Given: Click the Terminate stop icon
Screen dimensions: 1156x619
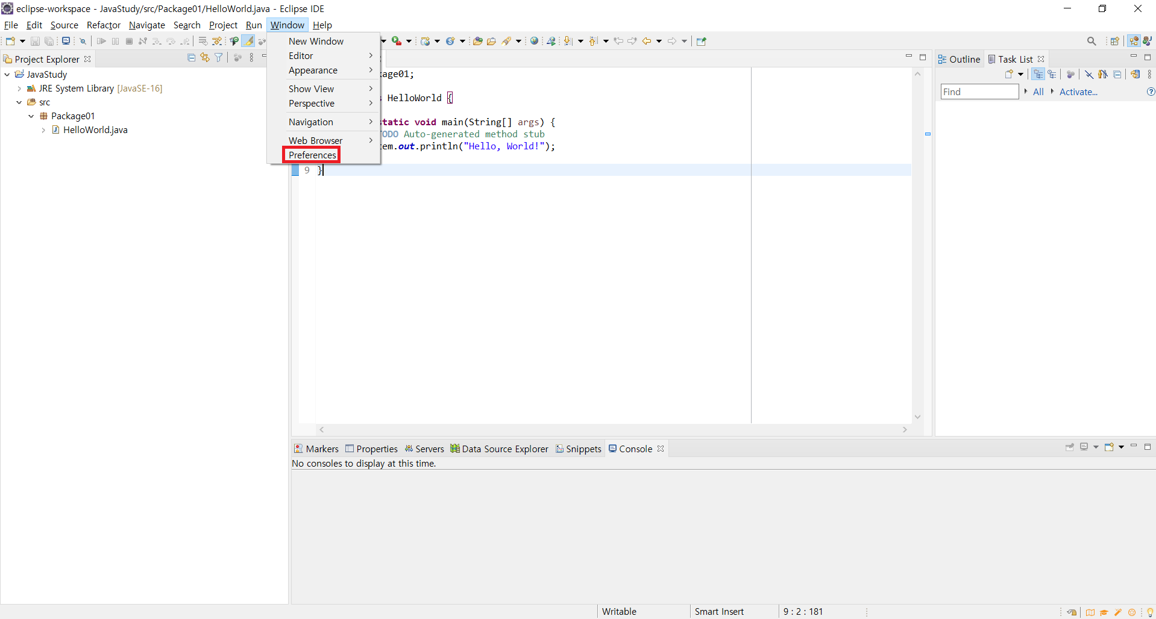Looking at the screenshot, I should 129,41.
